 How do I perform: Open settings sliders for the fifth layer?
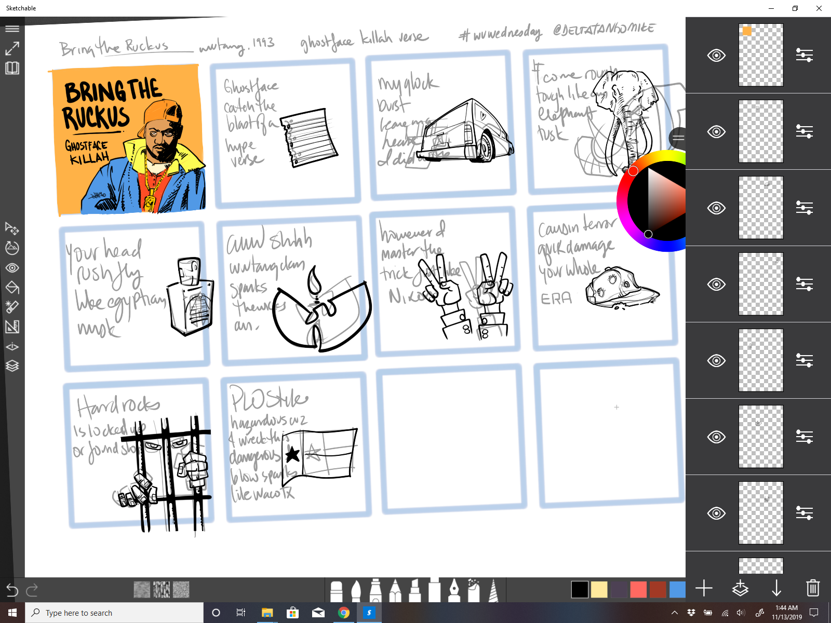point(805,360)
